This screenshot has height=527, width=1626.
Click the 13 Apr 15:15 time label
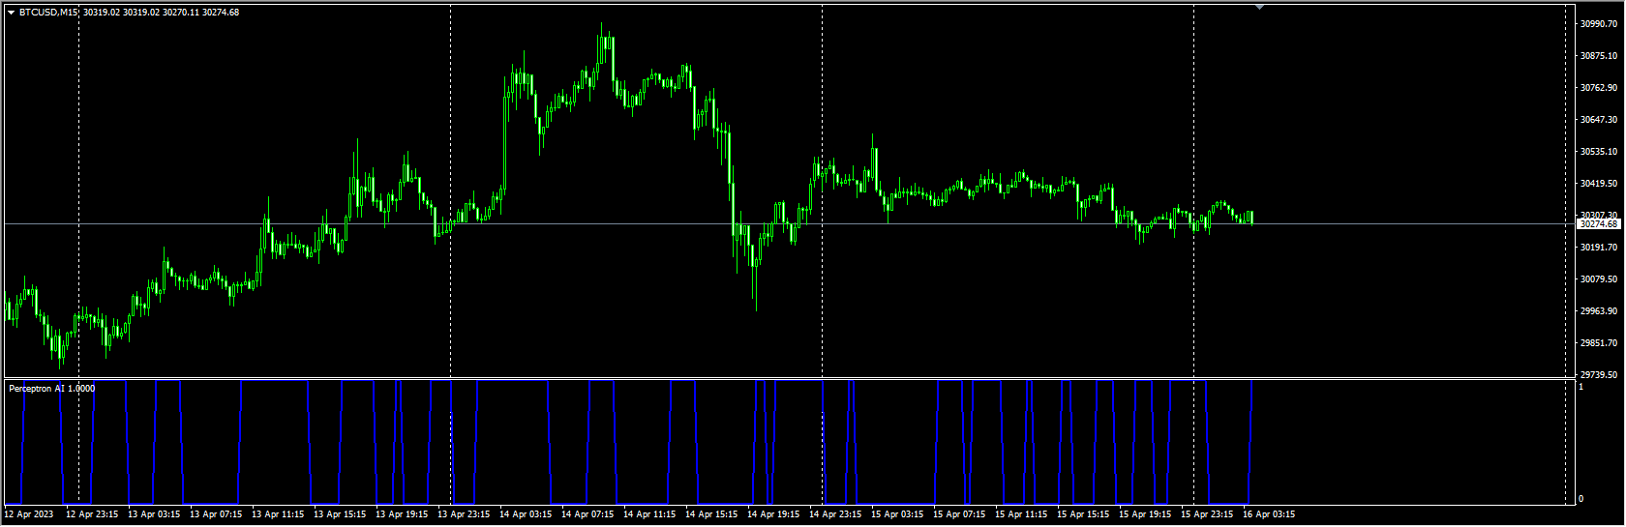pos(340,514)
